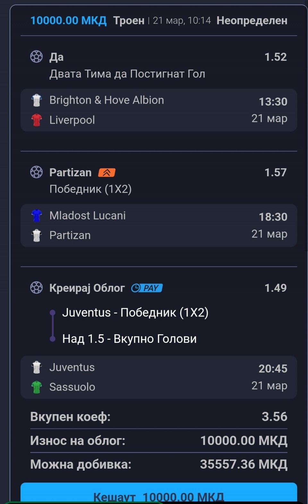Click the Над 1.5 - Вкупно Голови selection
This screenshot has height=504, width=308.
tap(129, 339)
